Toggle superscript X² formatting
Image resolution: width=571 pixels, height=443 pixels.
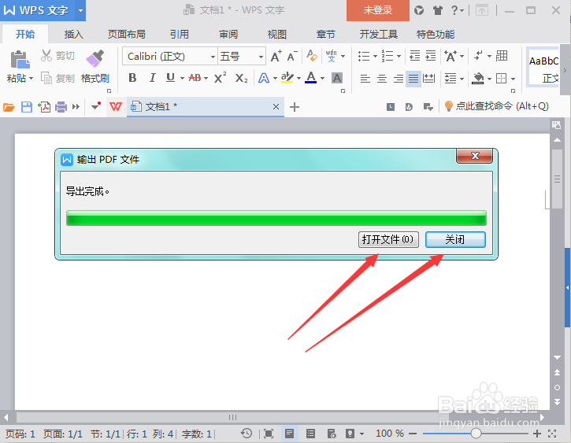tap(220, 77)
